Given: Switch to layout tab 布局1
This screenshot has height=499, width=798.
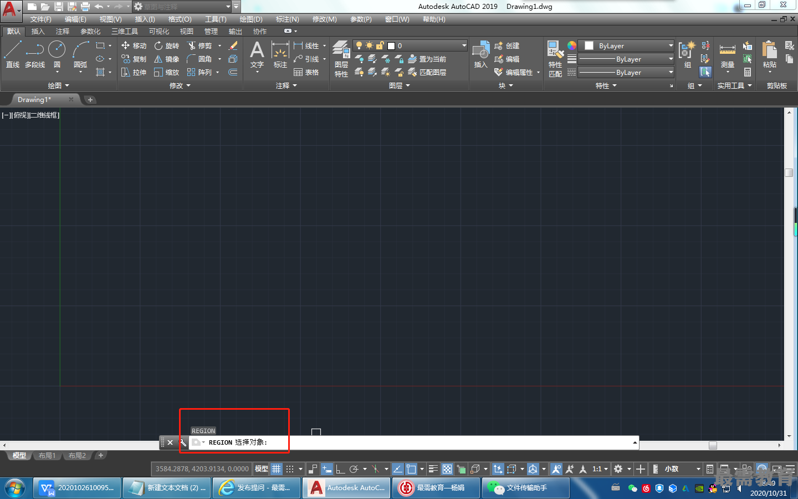Looking at the screenshot, I should click(x=47, y=455).
